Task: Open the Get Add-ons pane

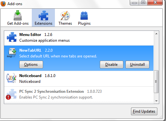Action: tap(18, 18)
